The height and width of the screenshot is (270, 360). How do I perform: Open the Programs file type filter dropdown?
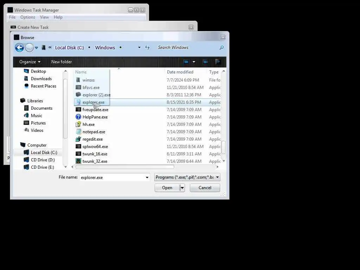click(x=187, y=177)
